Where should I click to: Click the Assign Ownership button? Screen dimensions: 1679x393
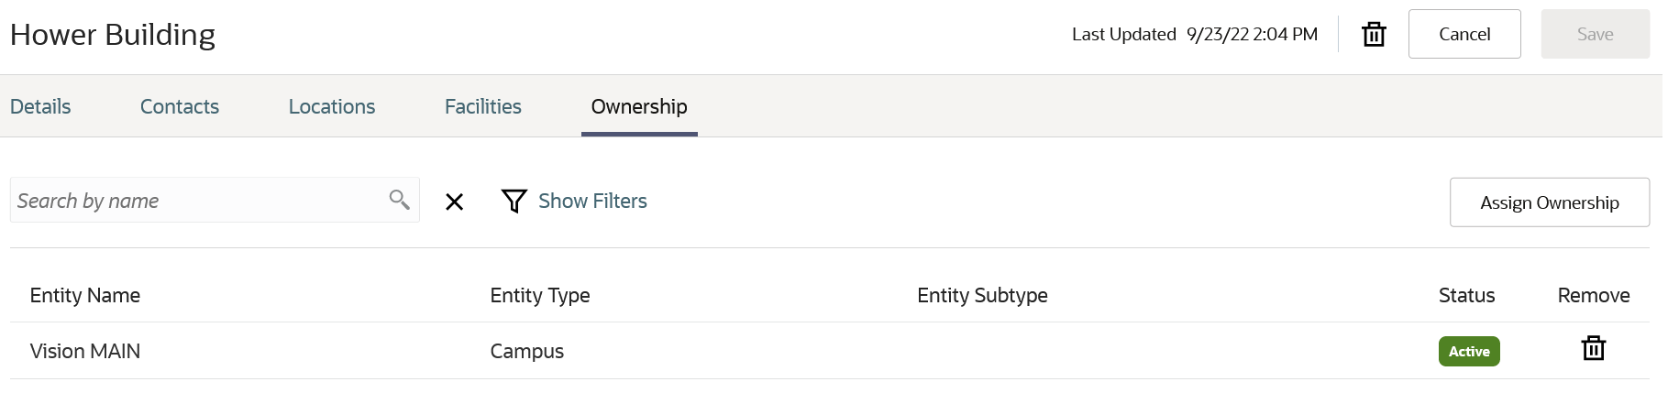[1549, 202]
